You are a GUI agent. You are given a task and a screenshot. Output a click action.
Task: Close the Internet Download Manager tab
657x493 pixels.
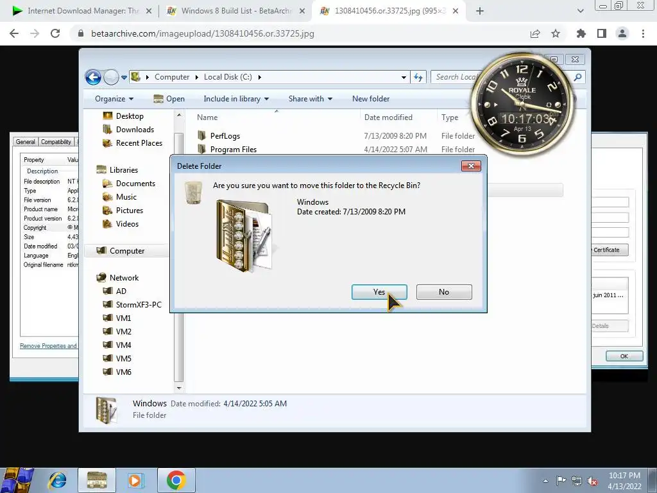coord(149,12)
